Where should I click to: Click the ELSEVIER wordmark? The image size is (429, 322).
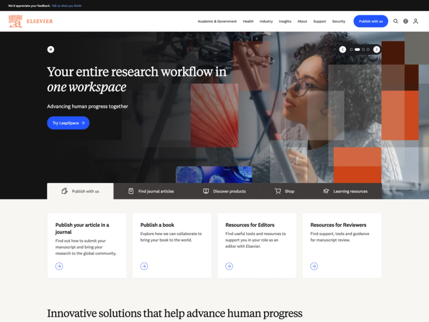click(x=40, y=21)
